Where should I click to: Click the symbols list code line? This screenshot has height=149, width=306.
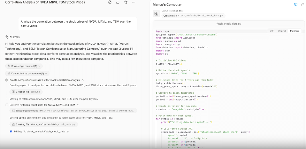pyautogui.click(x=177, y=74)
